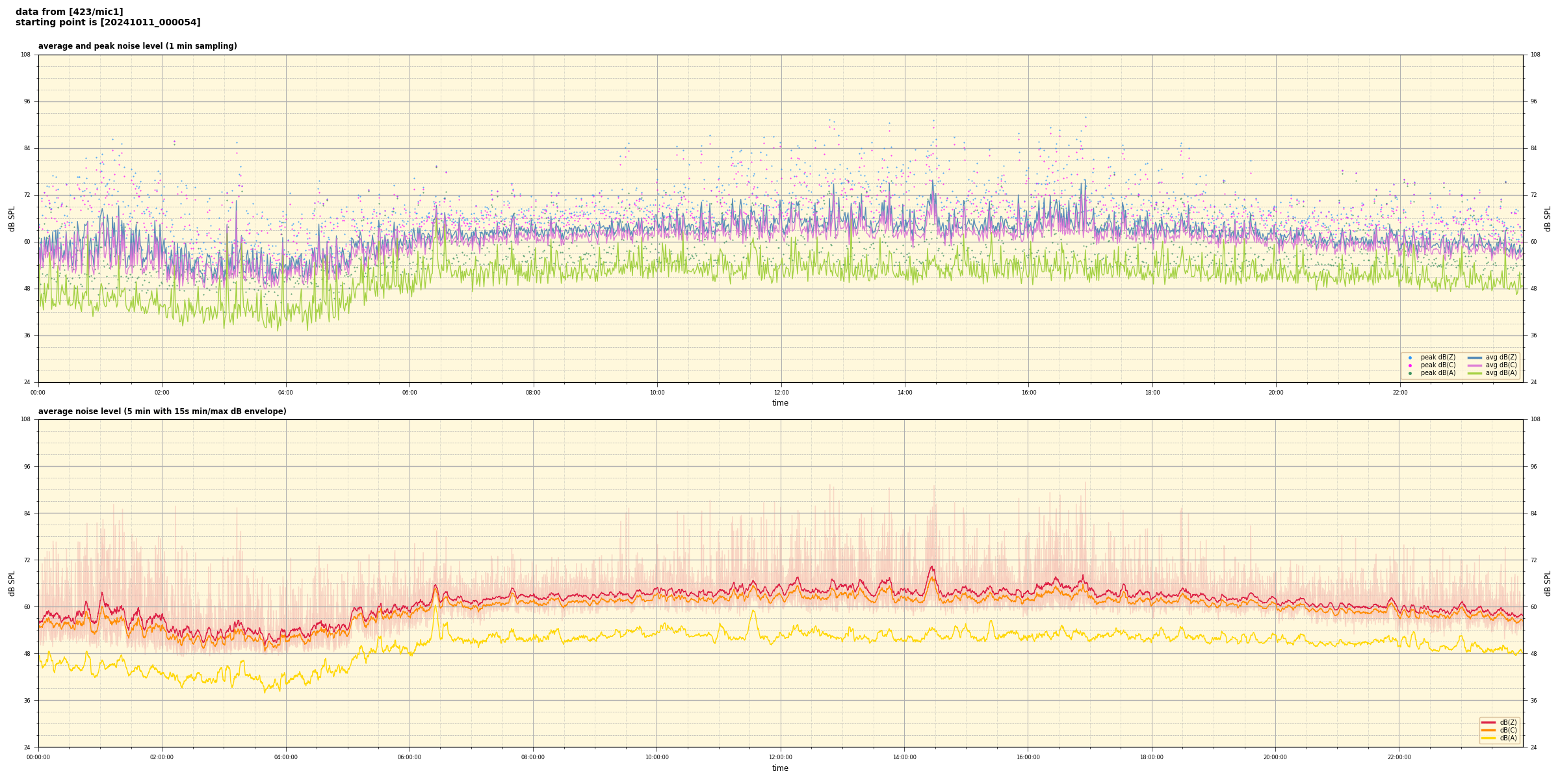Viewport: 1560px width, 780px height.
Task: Select avg dB(Z) legend line swatch
Action: point(1475,357)
